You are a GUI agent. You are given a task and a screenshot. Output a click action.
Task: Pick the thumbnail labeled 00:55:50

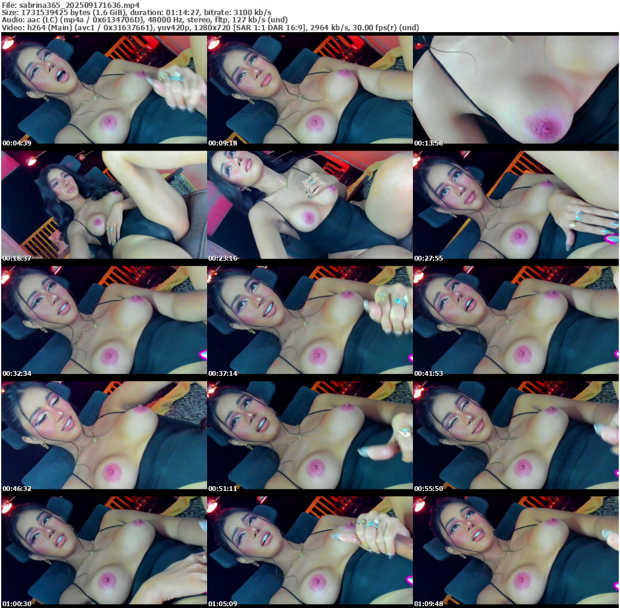(516, 435)
